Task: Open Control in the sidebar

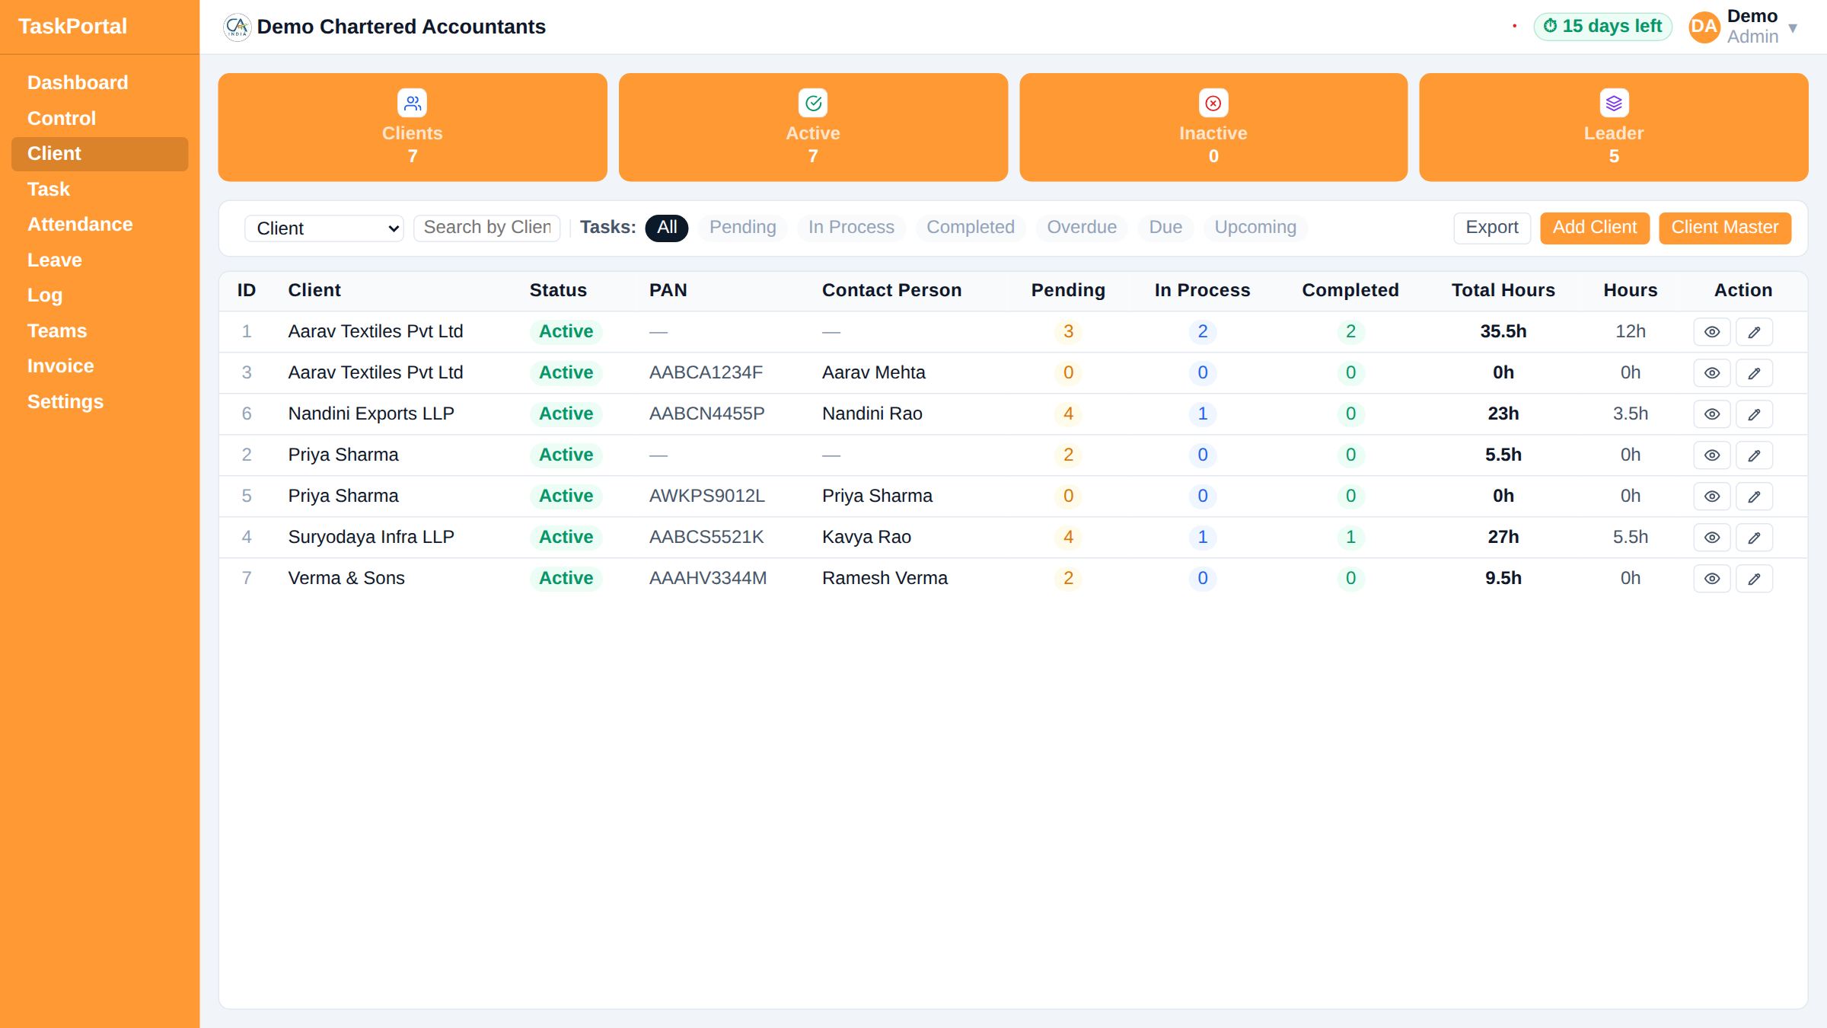Action: click(x=100, y=119)
